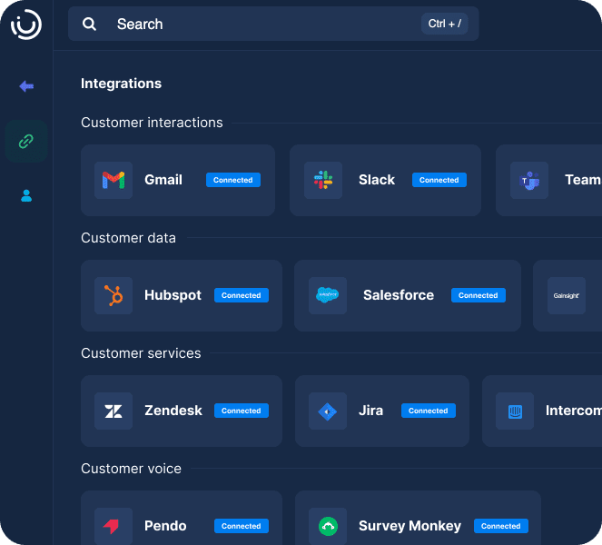Click the Connected badge for Salesforce
Image resolution: width=602 pixels, height=545 pixels.
478,295
